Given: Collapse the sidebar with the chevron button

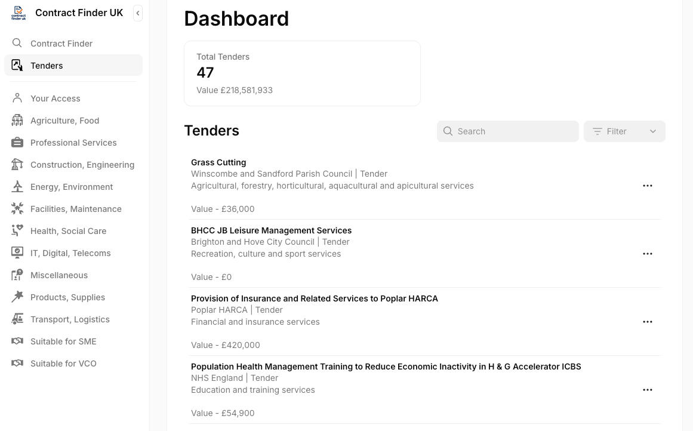Looking at the screenshot, I should pyautogui.click(x=138, y=13).
